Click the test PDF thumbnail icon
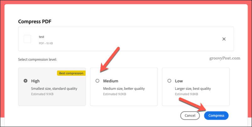The height and width of the screenshot is (127, 252). coord(27,39)
